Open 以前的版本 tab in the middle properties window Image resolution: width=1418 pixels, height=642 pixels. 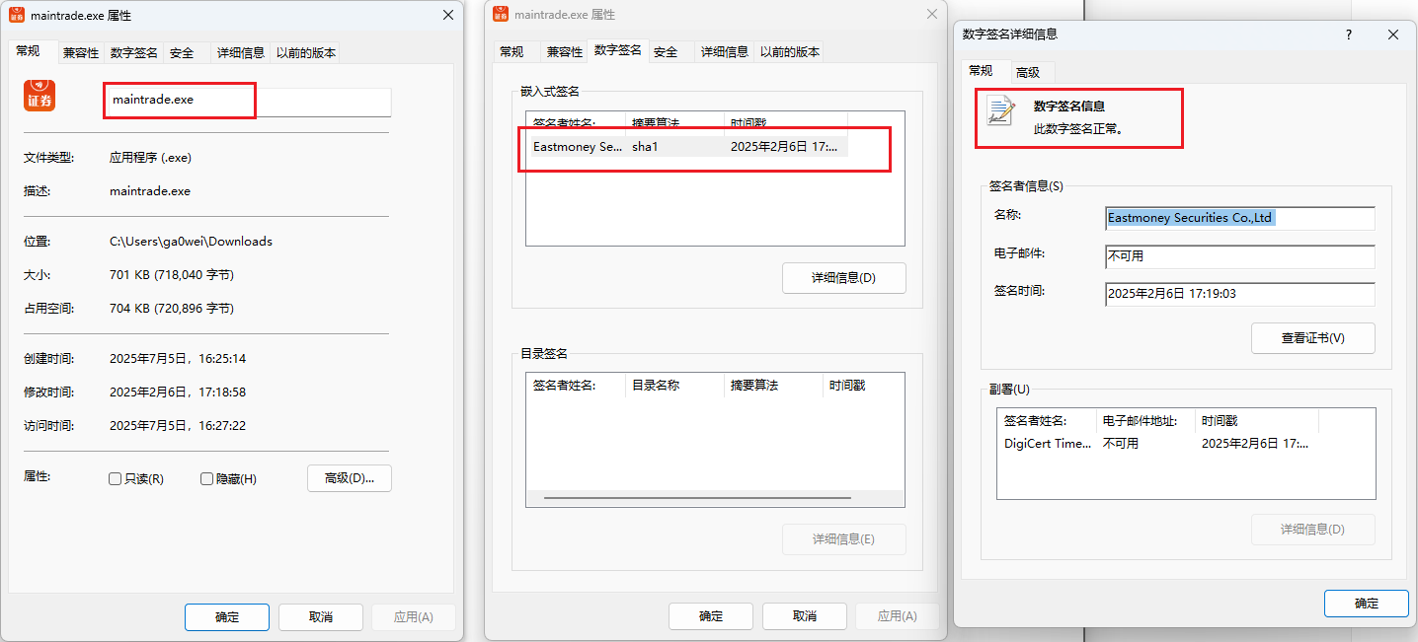point(790,52)
